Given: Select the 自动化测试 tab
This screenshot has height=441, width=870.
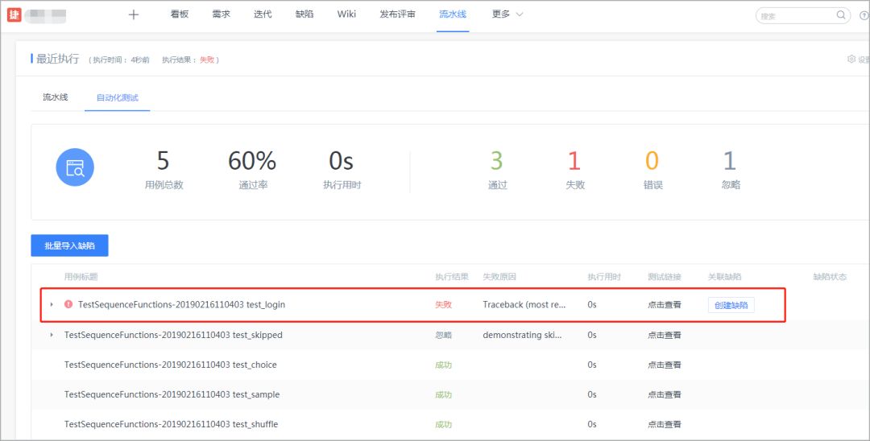Looking at the screenshot, I should click(x=117, y=97).
